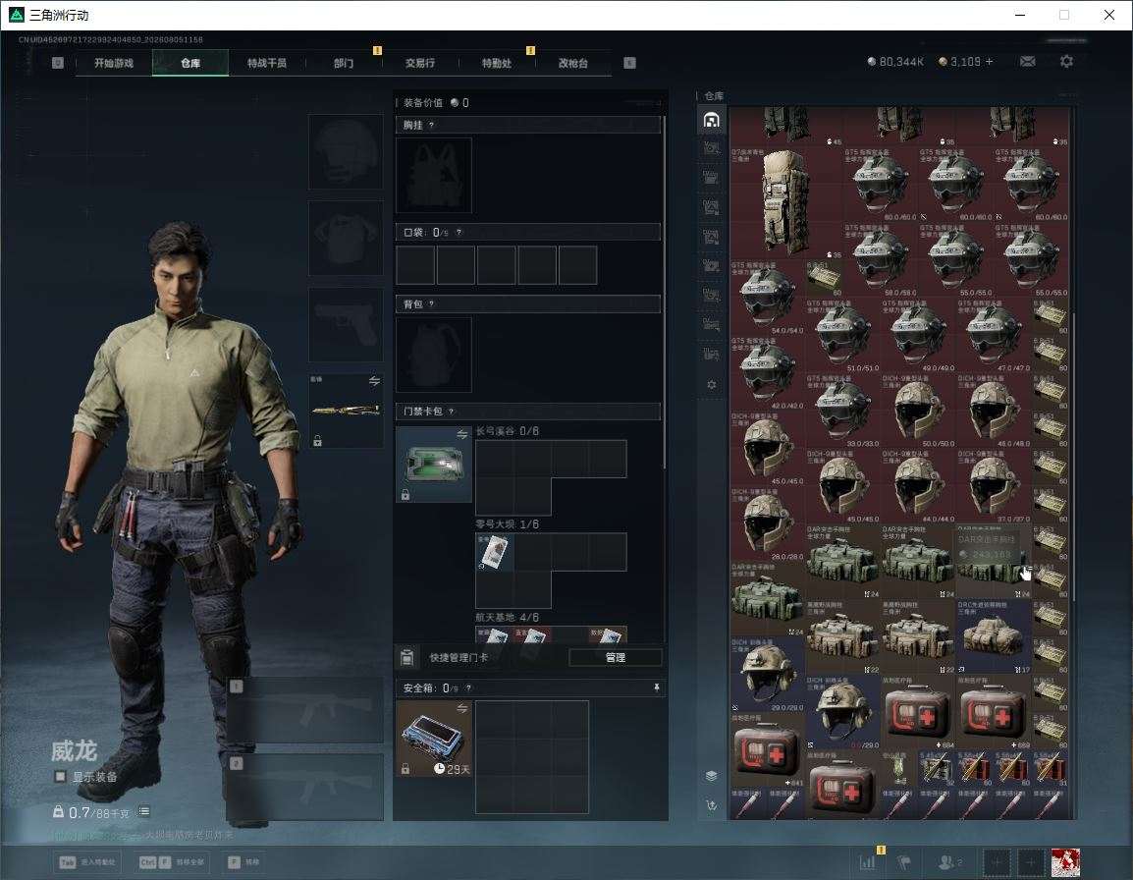The width and height of the screenshot is (1133, 880).
Task: Select the GT5 helmet with 58.0/58.0 durability
Action: click(x=880, y=259)
